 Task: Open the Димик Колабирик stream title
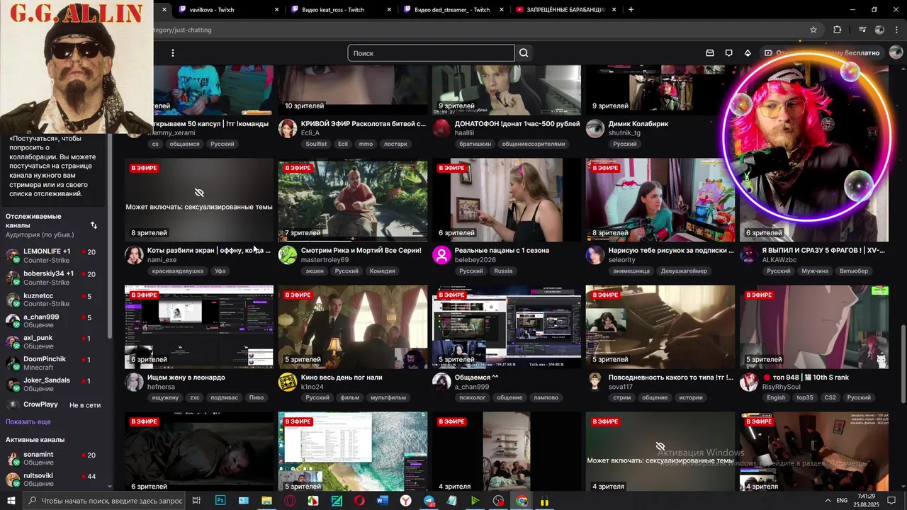click(638, 123)
